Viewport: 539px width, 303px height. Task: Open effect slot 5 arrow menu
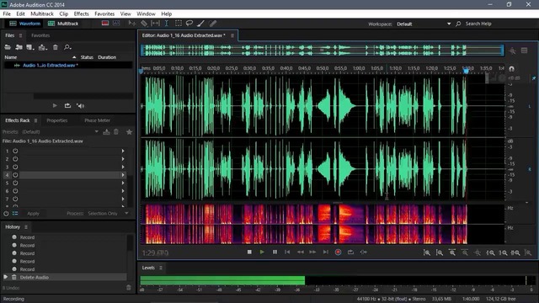click(x=123, y=183)
